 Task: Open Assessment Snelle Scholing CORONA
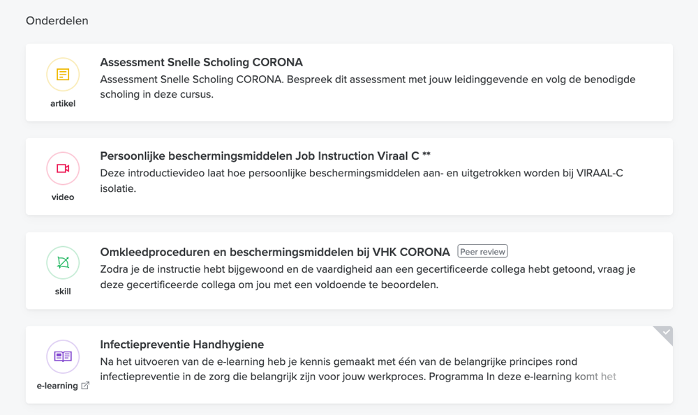pos(202,62)
